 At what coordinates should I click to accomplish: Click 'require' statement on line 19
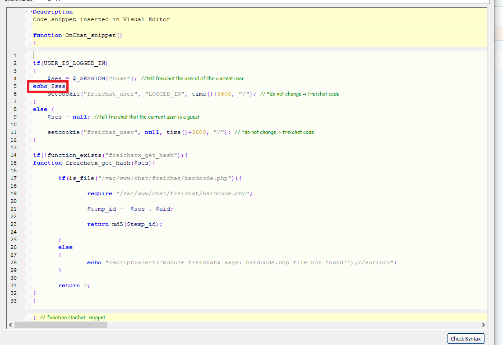pyautogui.click(x=170, y=193)
